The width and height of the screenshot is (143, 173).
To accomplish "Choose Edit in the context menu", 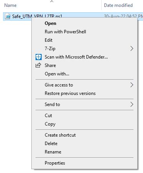I will (49, 40).
